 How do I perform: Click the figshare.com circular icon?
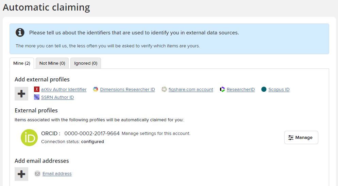164,89
